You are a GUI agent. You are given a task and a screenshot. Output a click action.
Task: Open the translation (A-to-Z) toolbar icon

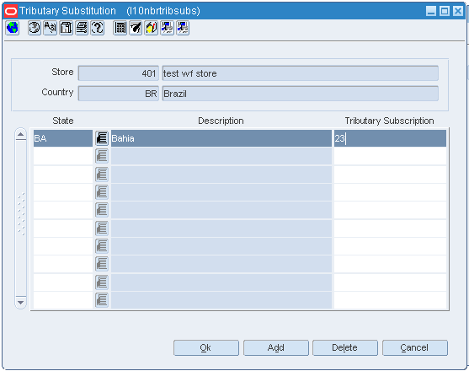(50, 28)
